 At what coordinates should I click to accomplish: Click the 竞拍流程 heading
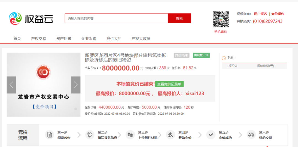pos(23,135)
